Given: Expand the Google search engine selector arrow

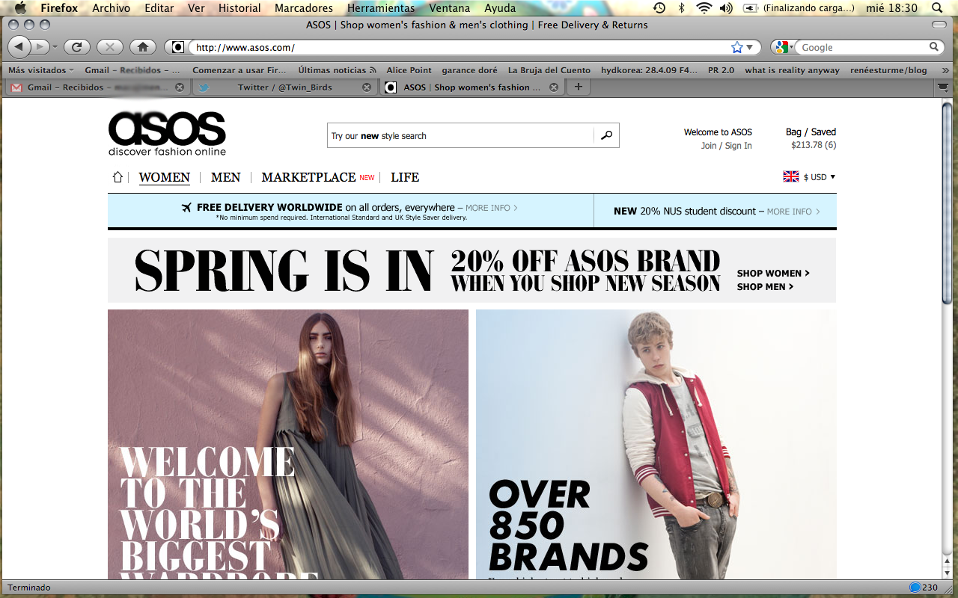Looking at the screenshot, I should (791, 46).
